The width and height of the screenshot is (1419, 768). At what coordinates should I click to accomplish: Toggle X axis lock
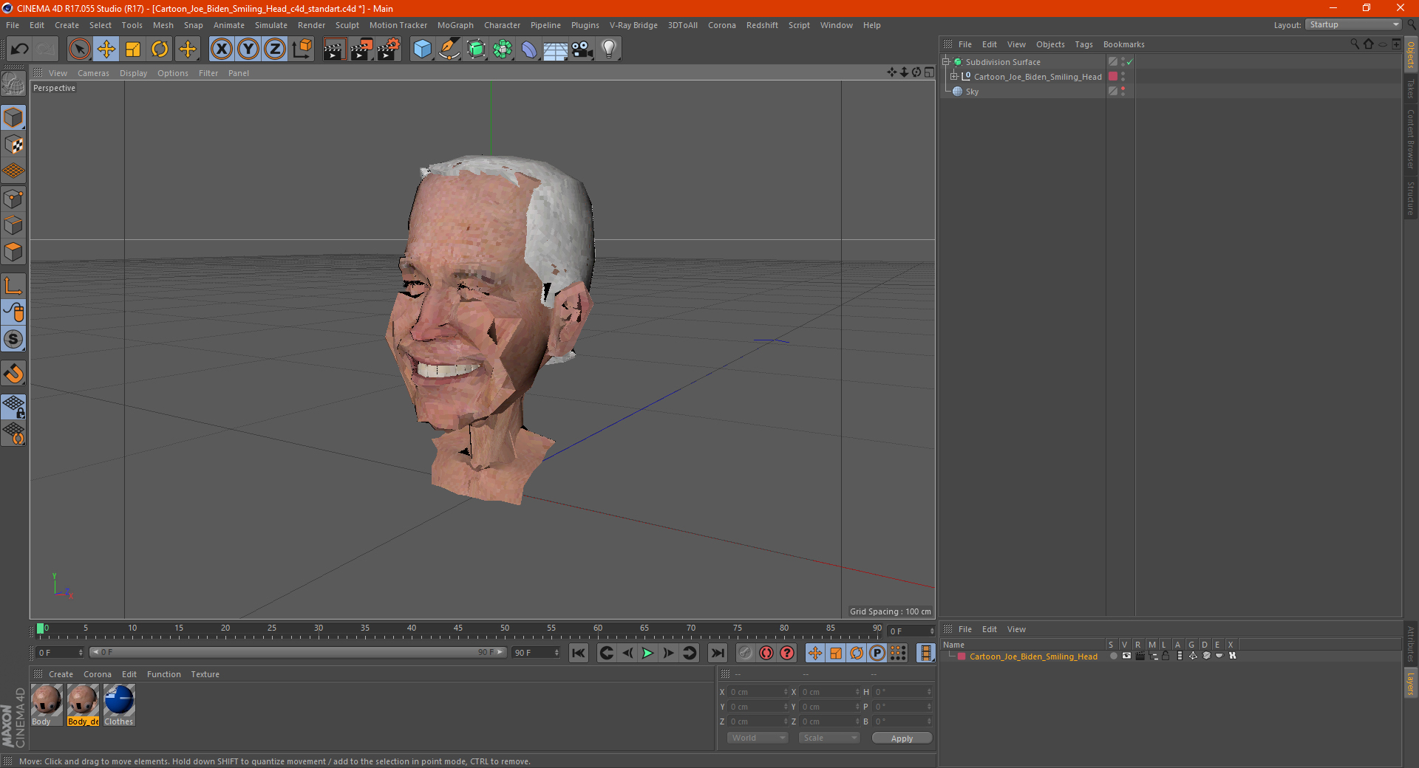[221, 49]
